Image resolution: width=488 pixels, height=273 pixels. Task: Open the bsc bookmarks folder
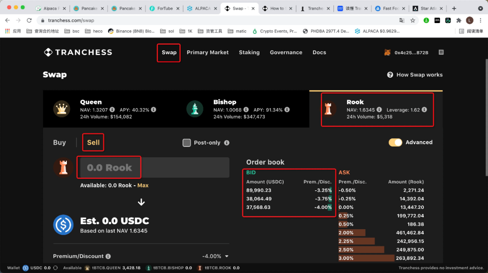[72, 31]
